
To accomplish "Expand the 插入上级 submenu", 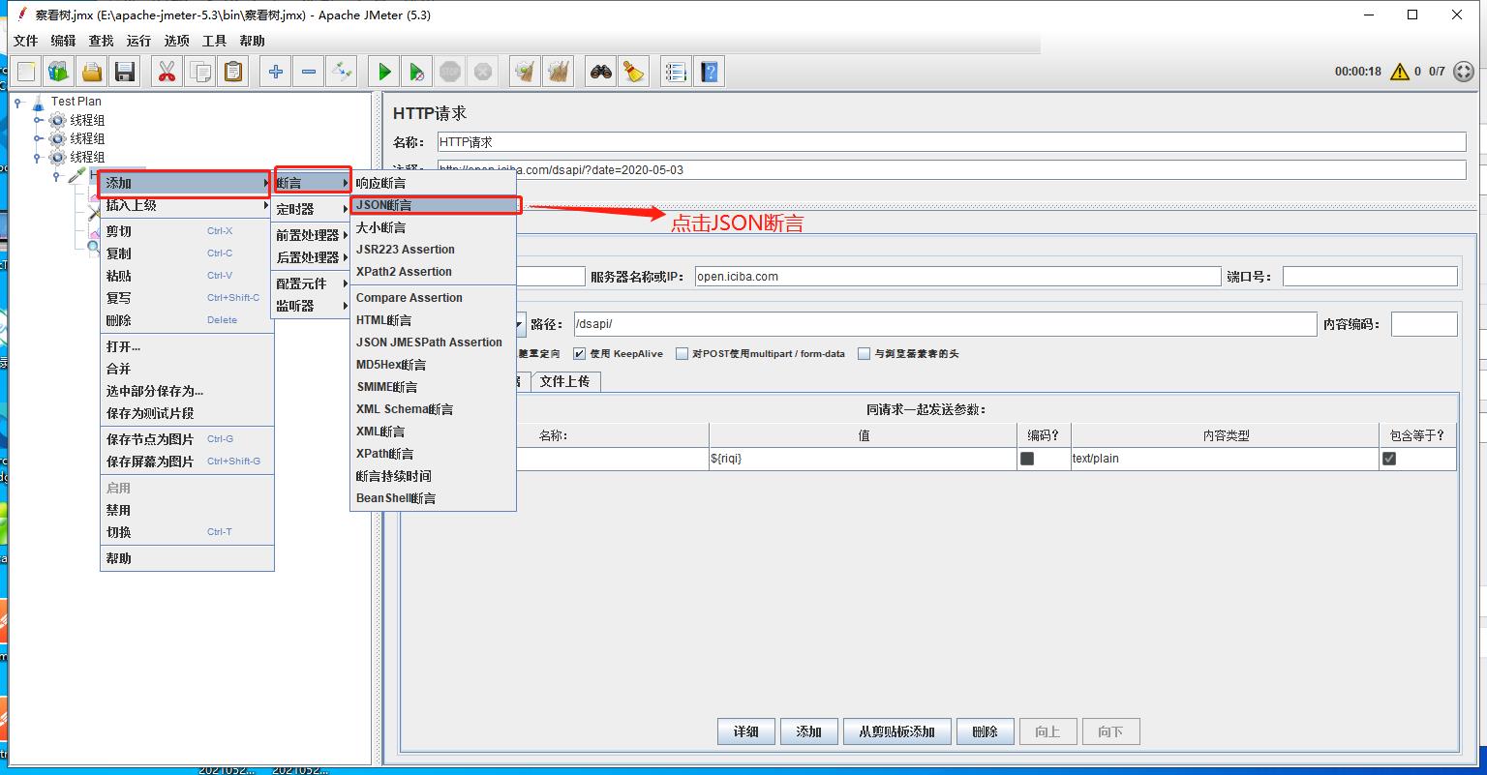I will point(187,205).
